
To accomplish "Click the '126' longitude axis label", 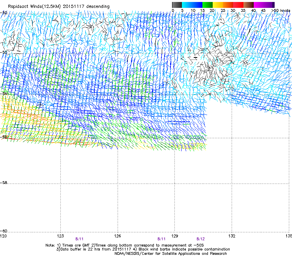I will point(118,236).
